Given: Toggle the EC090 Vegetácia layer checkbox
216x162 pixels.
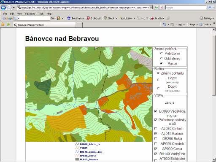Looking at the screenshot, I should [156, 111].
